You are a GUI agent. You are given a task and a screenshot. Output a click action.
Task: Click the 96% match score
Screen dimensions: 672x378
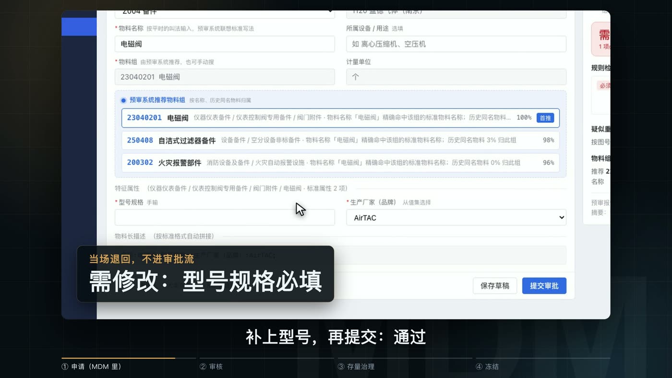click(x=548, y=163)
